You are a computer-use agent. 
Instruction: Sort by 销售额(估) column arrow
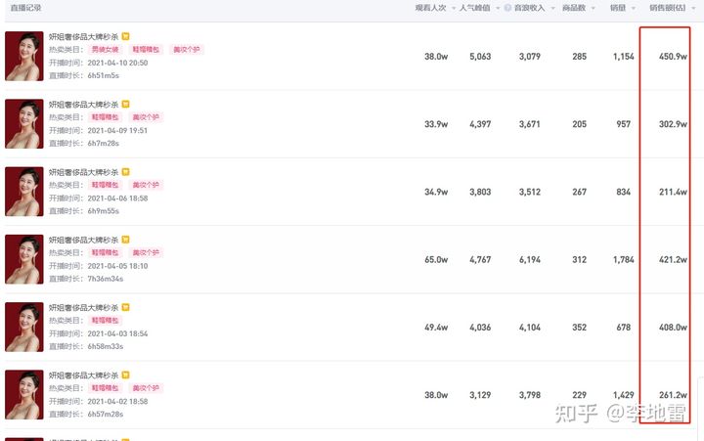click(x=690, y=8)
